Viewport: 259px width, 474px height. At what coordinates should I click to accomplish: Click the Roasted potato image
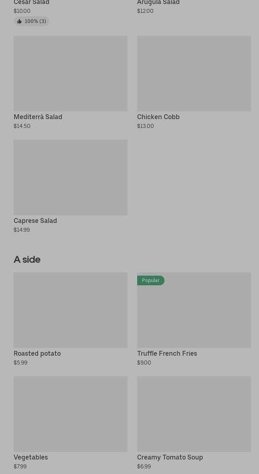pos(70,310)
